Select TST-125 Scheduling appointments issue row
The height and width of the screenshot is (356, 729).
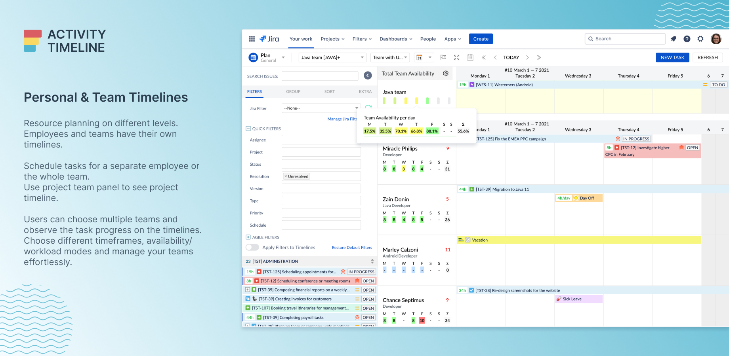coord(309,272)
